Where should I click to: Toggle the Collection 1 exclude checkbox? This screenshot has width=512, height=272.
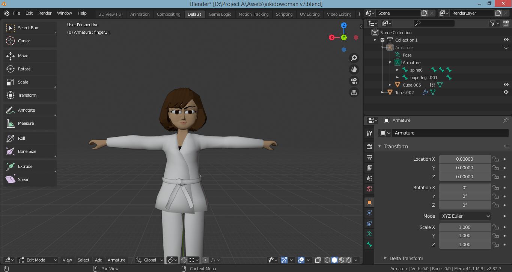point(382,40)
